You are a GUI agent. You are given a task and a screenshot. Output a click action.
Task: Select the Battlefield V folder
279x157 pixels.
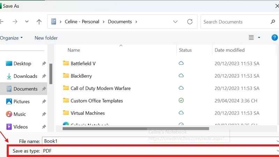point(83,63)
